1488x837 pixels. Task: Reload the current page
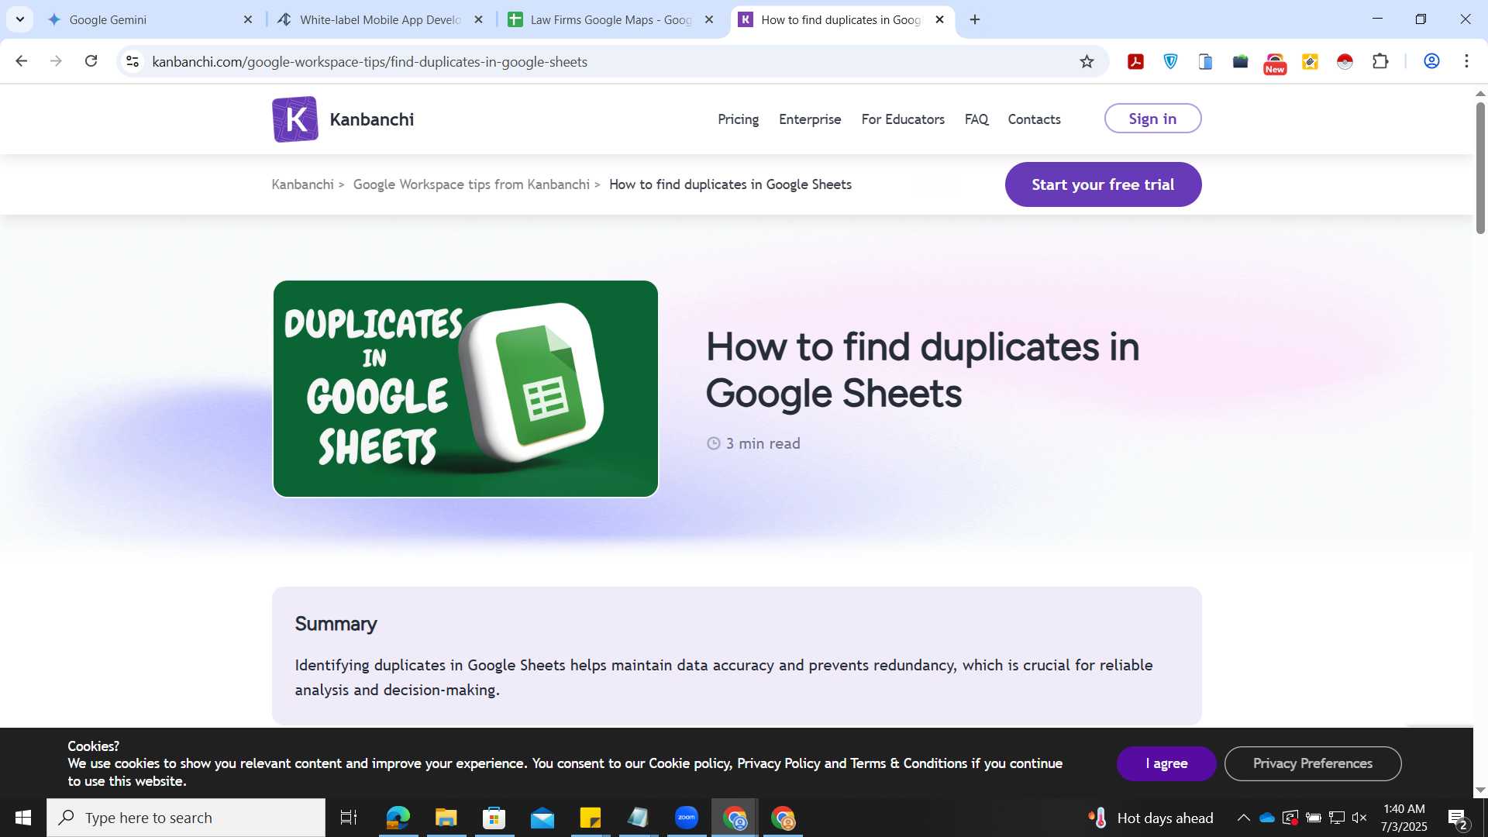click(91, 61)
